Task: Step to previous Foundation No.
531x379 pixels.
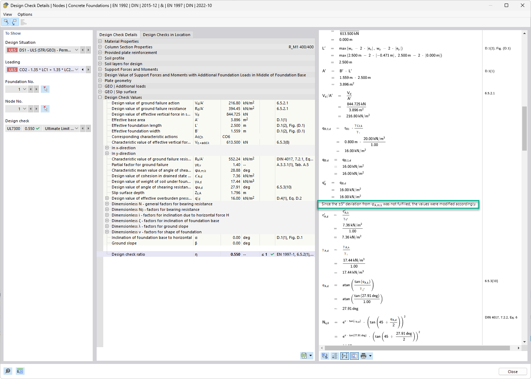Action: 31,89
